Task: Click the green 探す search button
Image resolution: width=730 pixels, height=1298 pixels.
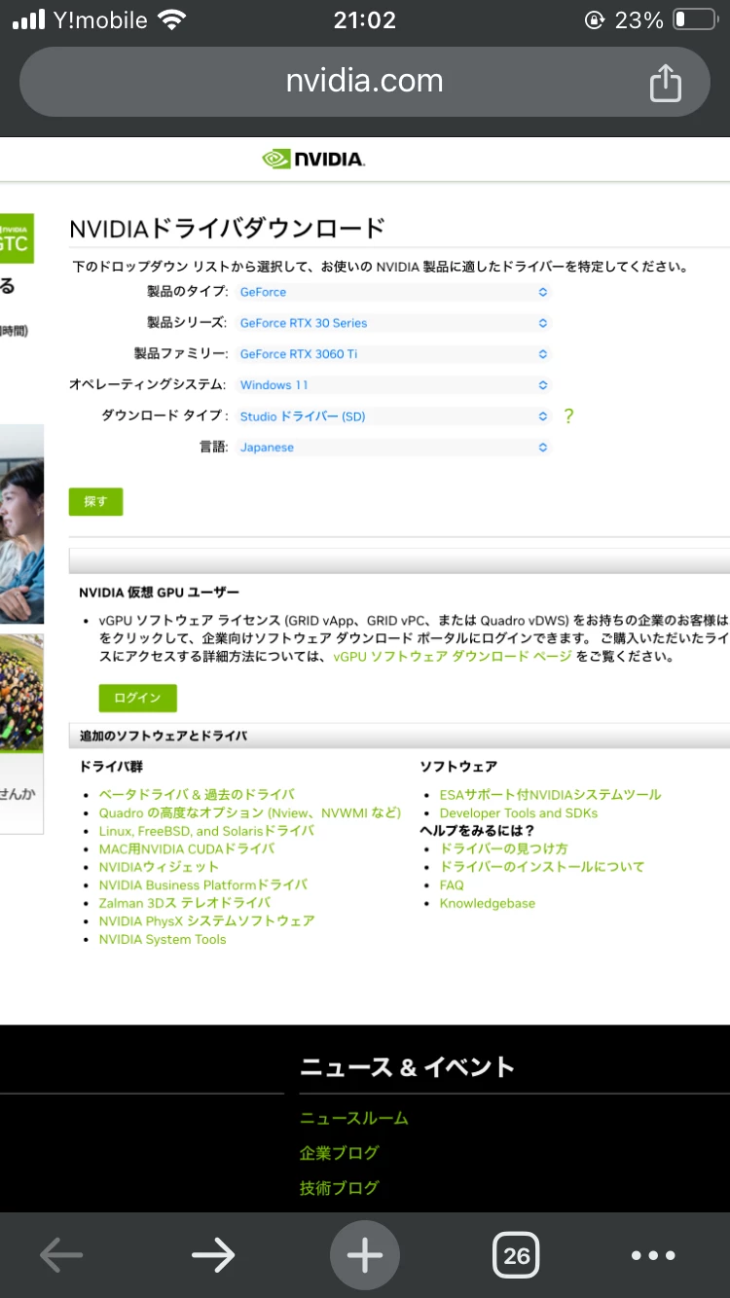Action: 95,502
